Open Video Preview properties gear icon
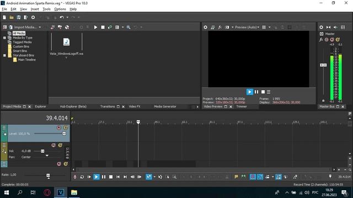 [205, 27]
